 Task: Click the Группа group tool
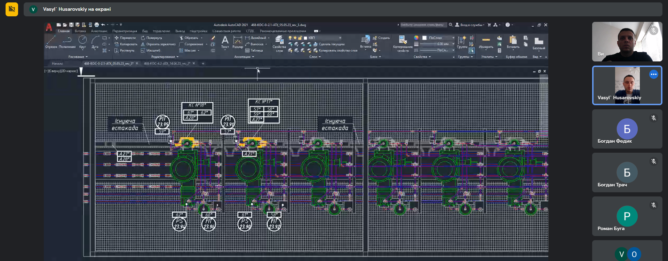462,42
